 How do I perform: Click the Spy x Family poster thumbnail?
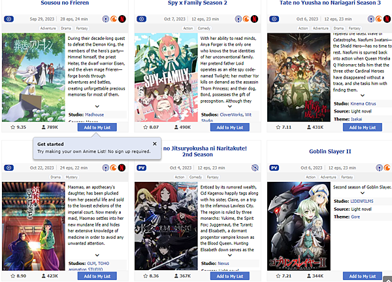(x=166, y=77)
